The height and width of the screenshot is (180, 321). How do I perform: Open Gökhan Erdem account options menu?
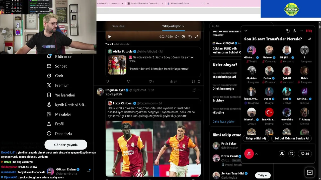tap(88, 171)
